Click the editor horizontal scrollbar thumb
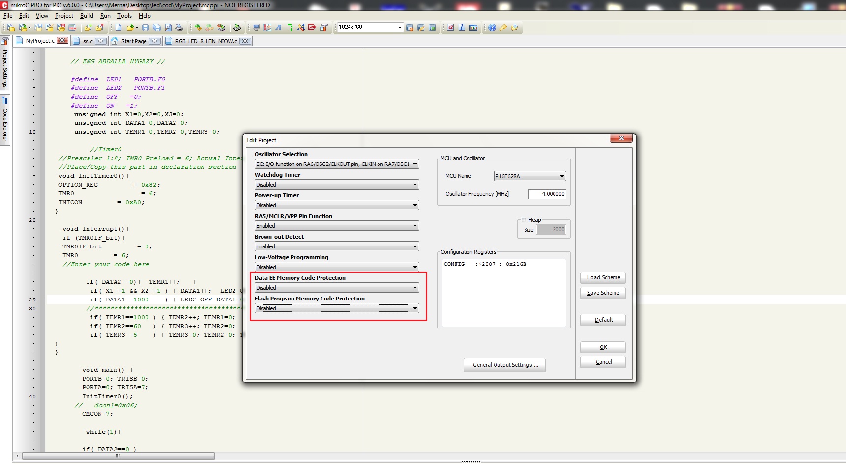Viewport: 846px width, 464px height. pos(118,456)
